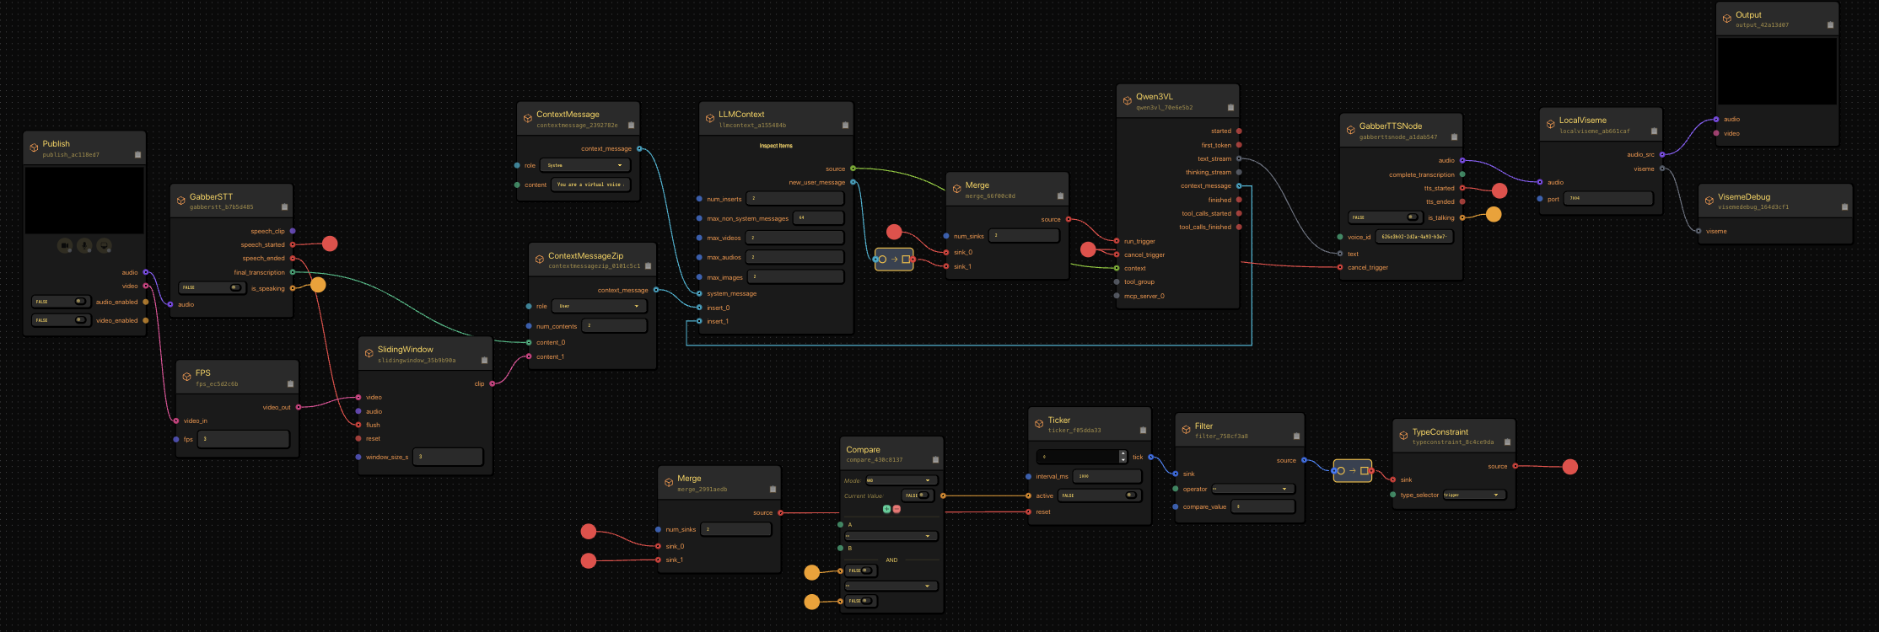
Task: Expand type_selector dropdown in TypeConstraint node
Action: pyautogui.click(x=1473, y=495)
